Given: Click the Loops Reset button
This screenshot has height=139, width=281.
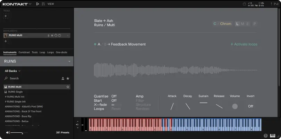Looking at the screenshot, I should (116, 109).
